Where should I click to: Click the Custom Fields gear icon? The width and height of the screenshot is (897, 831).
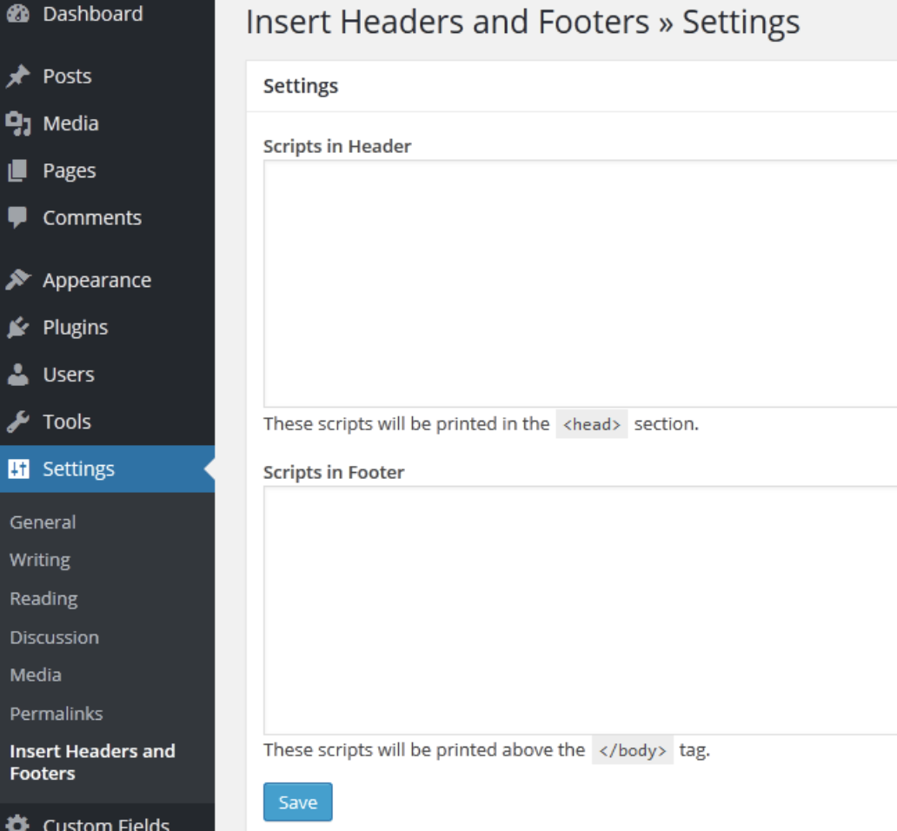point(17,823)
